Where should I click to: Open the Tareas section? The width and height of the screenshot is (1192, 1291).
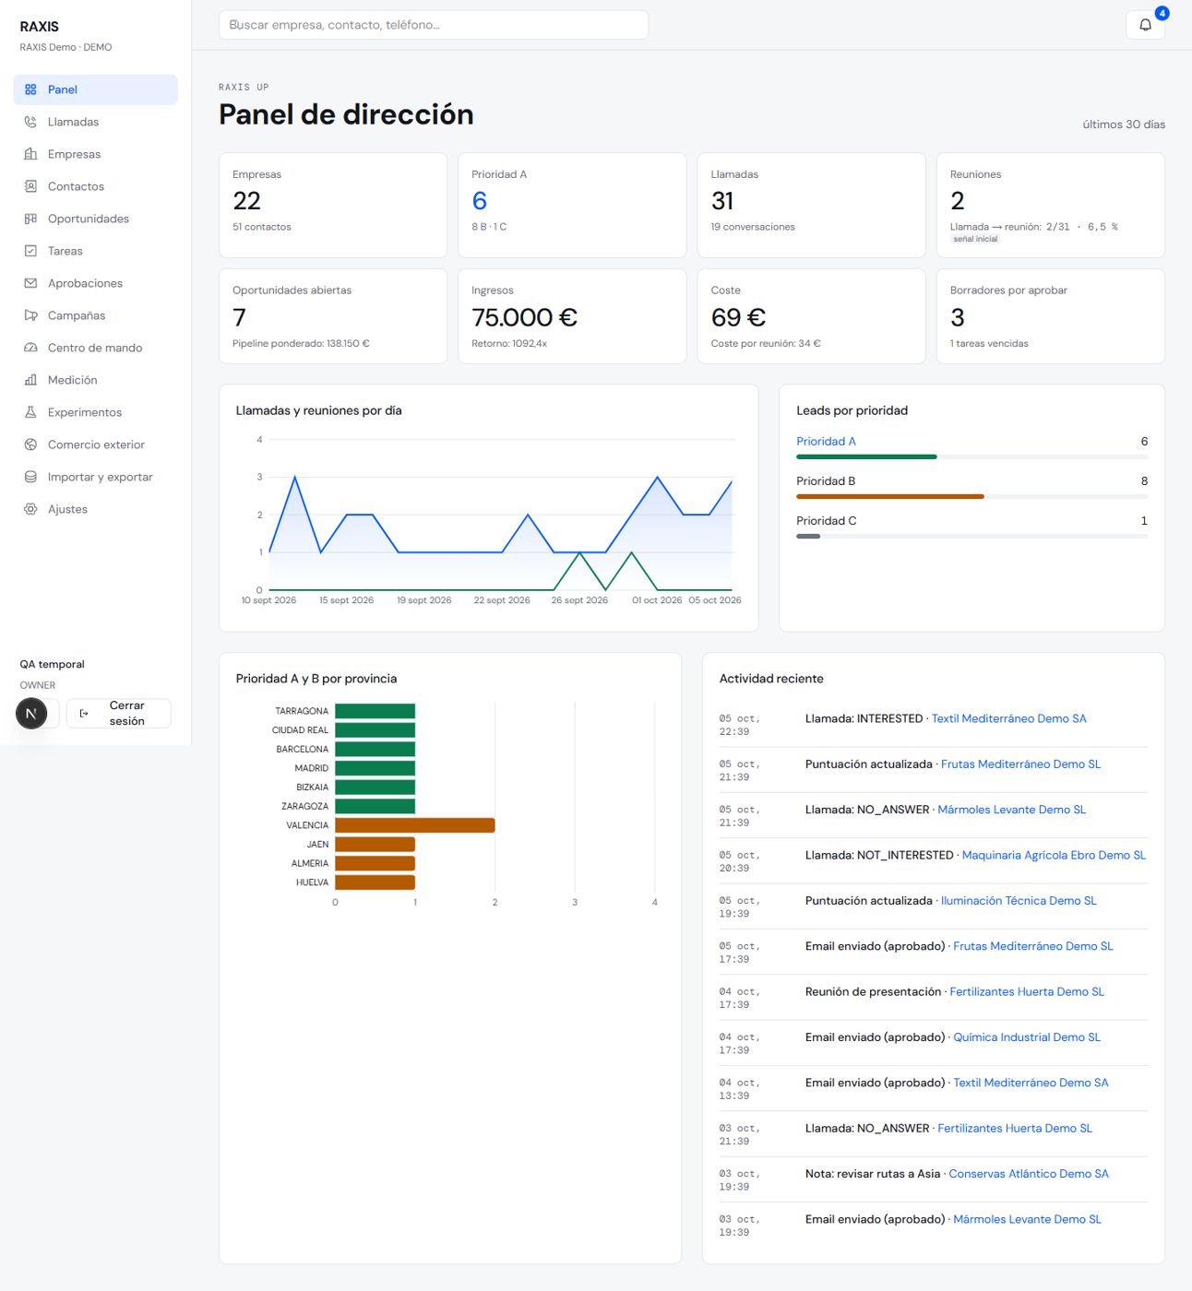click(96, 251)
